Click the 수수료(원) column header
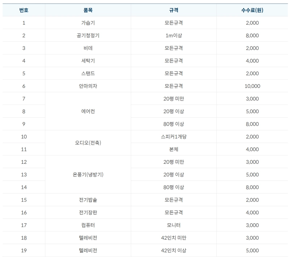 pos(252,10)
